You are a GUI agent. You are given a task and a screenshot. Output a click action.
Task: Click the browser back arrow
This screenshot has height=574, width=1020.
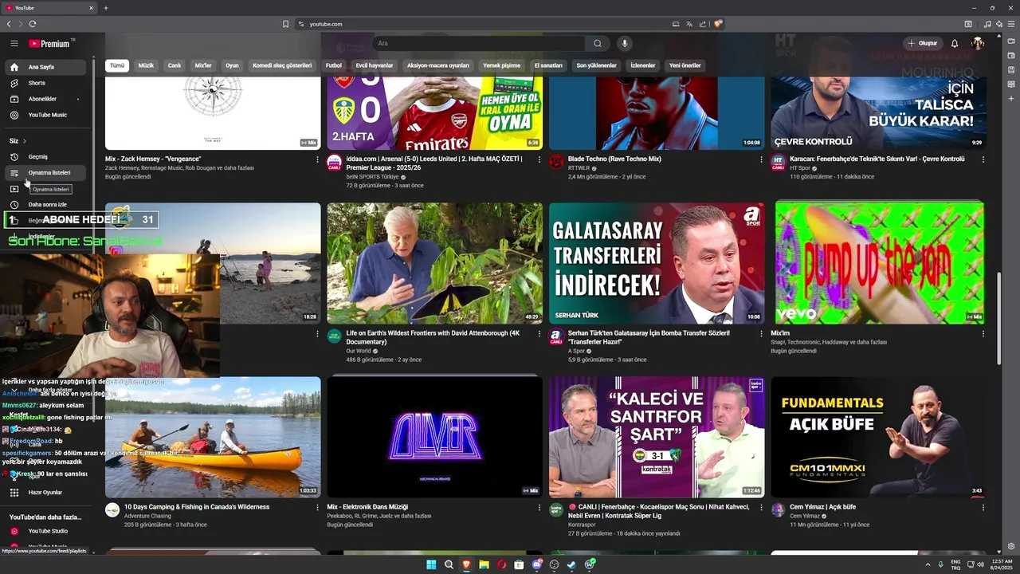pos(9,24)
